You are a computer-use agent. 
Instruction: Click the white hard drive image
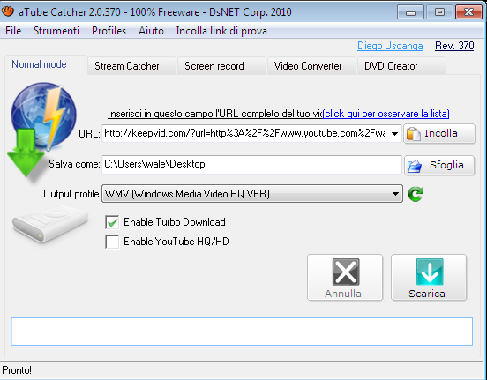49,223
